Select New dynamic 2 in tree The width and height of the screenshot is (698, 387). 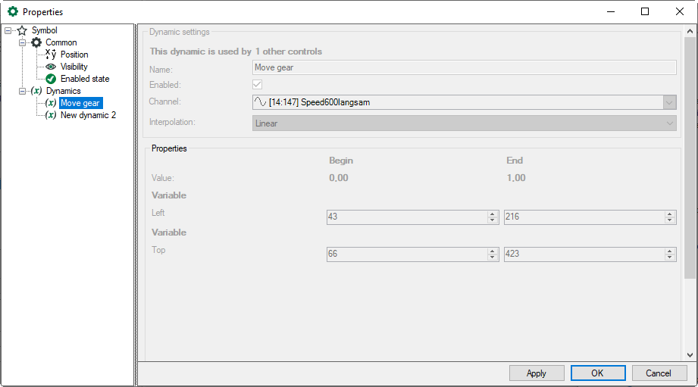[x=88, y=115]
